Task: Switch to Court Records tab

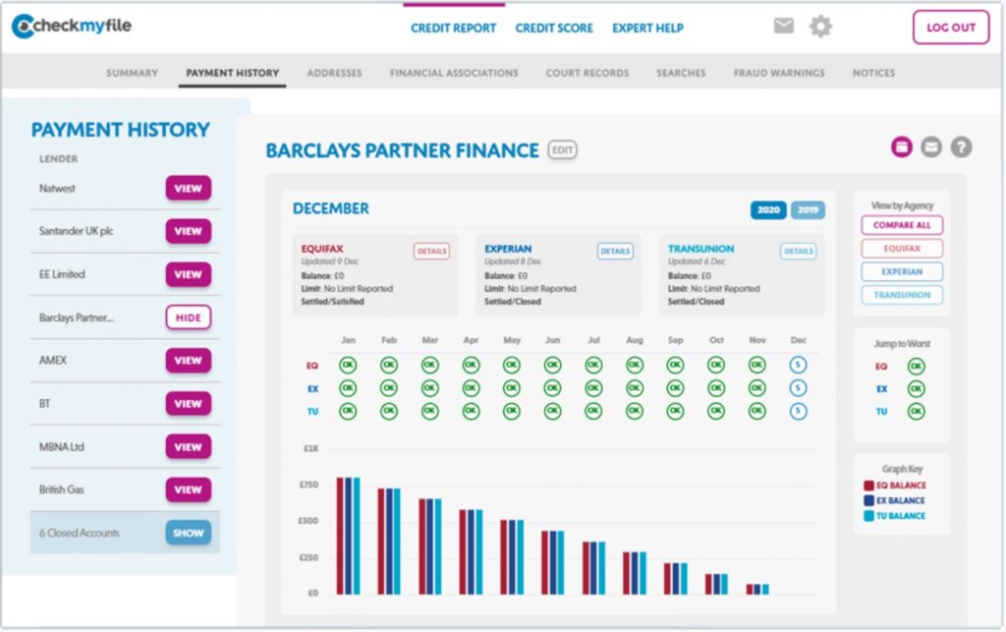Action: point(587,73)
